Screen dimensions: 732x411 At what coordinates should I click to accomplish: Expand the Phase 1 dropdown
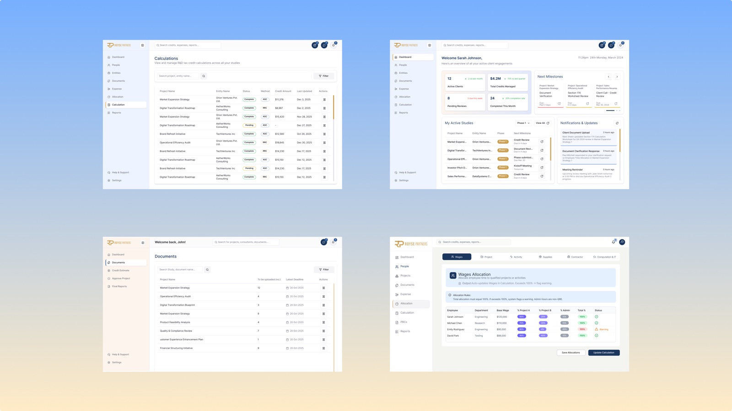coord(523,123)
